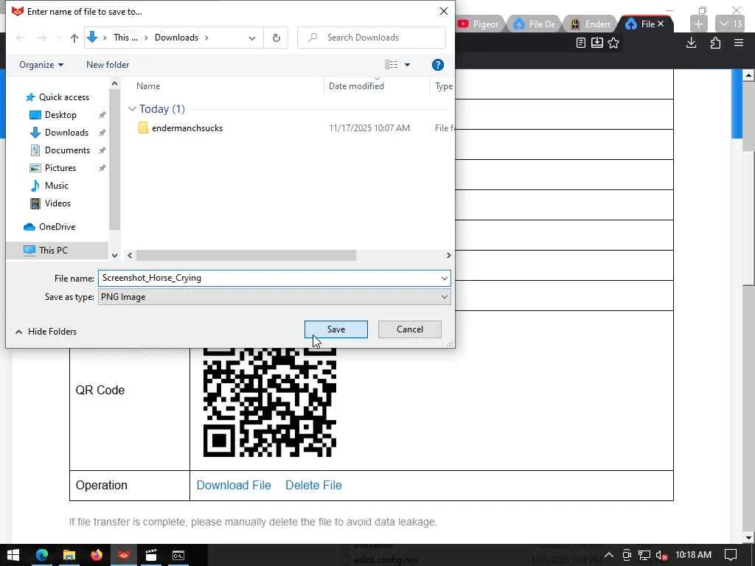Unpin Desktop using its pin icon
Screen dimensions: 755x566
pos(102,115)
